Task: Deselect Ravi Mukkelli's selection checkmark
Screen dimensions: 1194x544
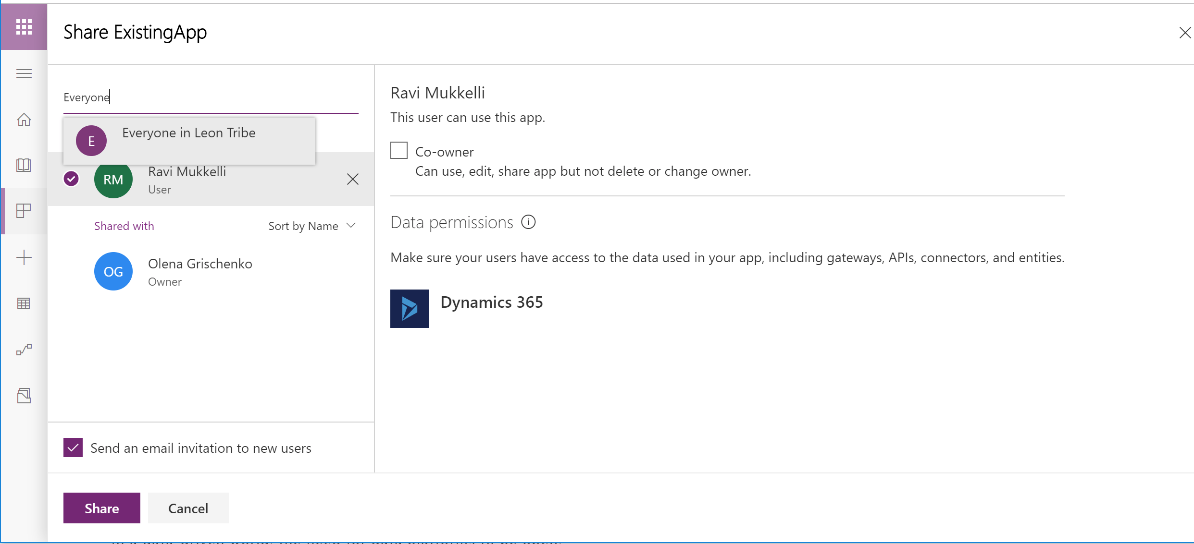Action: coord(71,178)
